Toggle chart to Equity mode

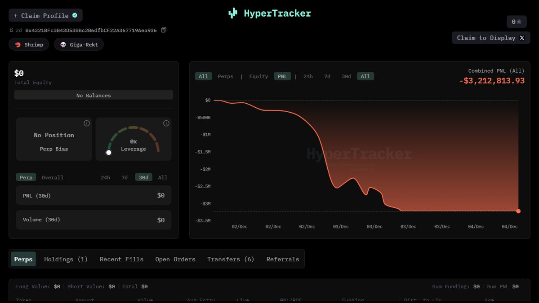258,76
